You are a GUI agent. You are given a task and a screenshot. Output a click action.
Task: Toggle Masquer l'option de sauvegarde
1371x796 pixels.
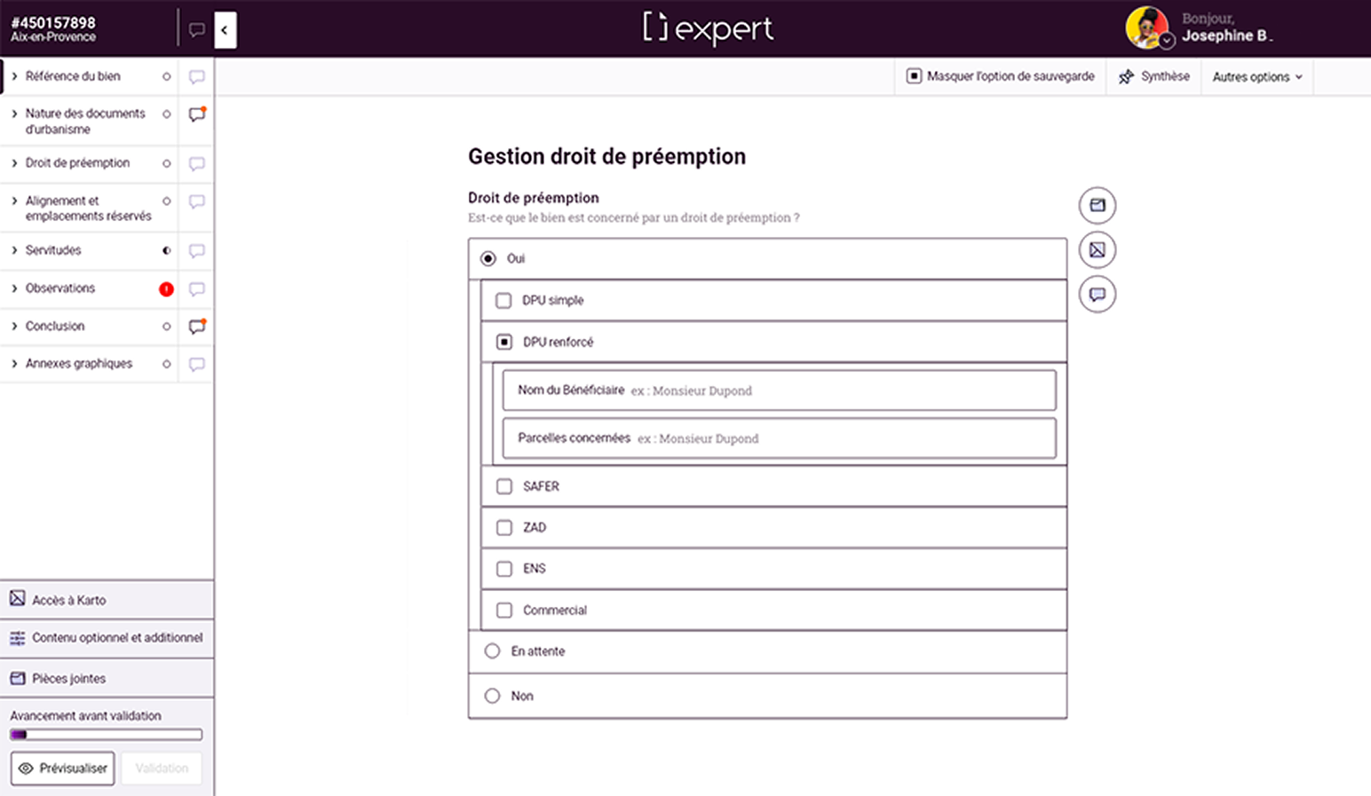click(x=1001, y=77)
